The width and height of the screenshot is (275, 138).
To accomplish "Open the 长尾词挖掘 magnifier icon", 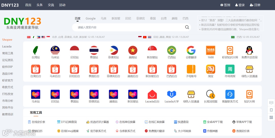I will pos(211,94).
